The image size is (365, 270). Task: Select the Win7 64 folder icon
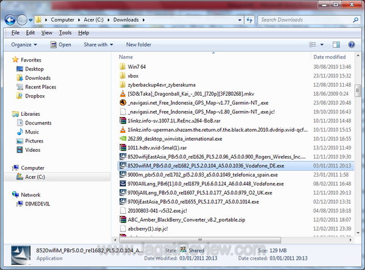coord(123,66)
